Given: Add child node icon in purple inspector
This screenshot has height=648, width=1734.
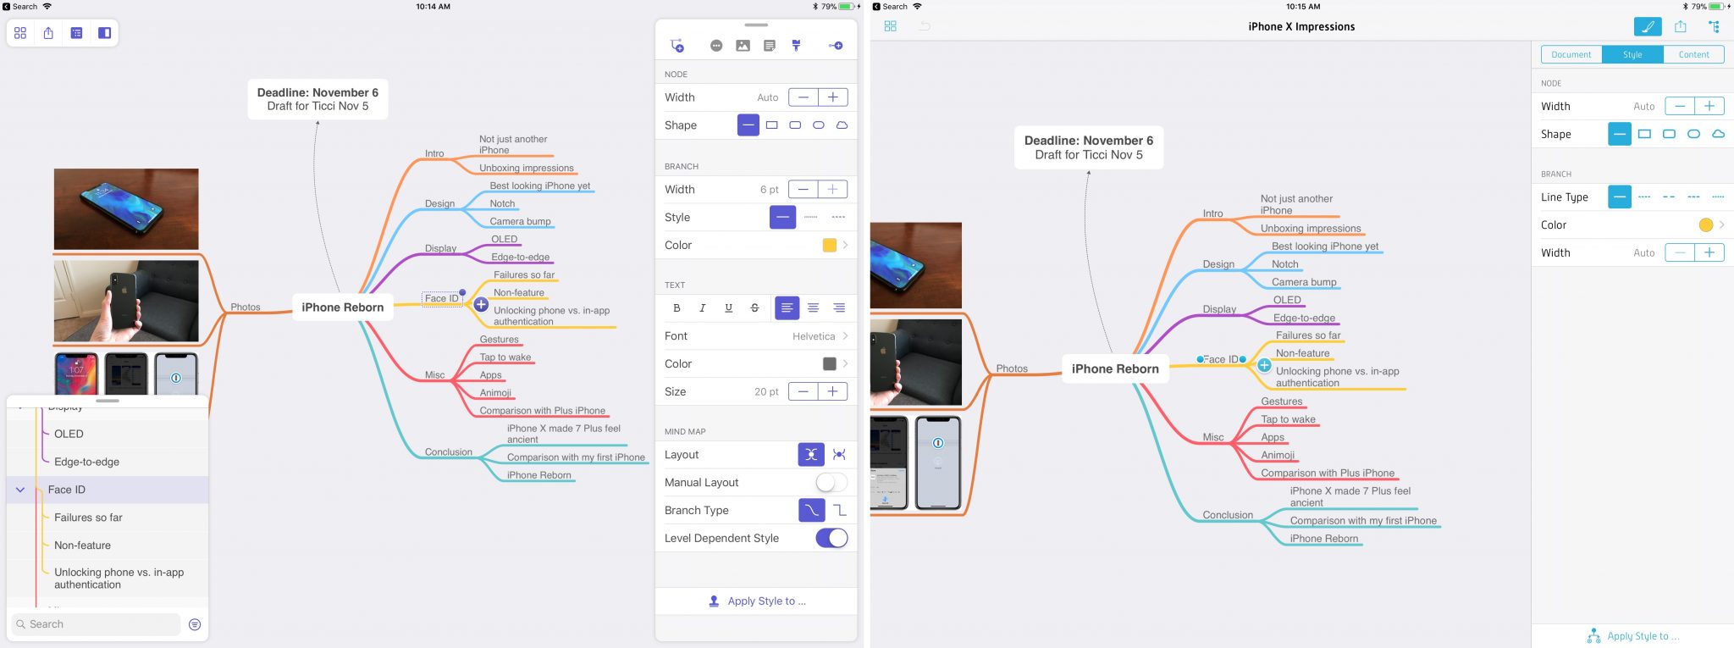Looking at the screenshot, I should tap(677, 46).
